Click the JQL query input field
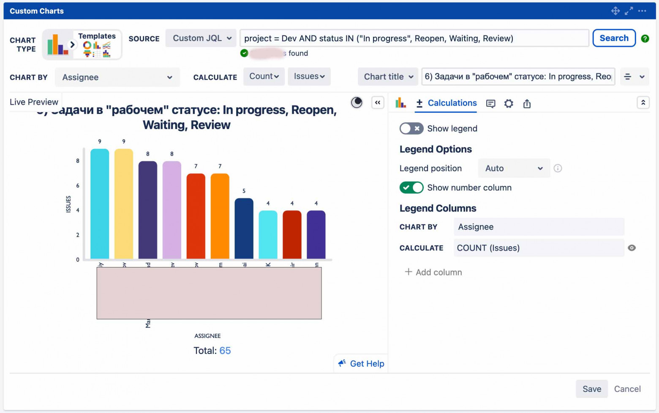This screenshot has height=413, width=659. tap(414, 38)
